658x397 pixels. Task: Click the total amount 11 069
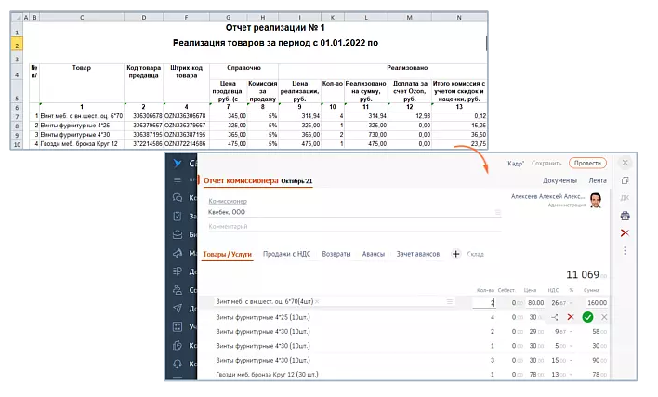pyautogui.click(x=583, y=275)
